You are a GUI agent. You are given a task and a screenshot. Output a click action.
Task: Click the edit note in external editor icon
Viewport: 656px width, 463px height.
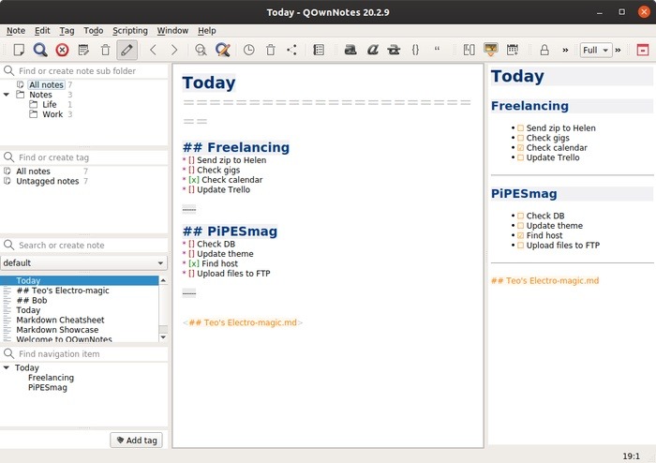coord(83,50)
